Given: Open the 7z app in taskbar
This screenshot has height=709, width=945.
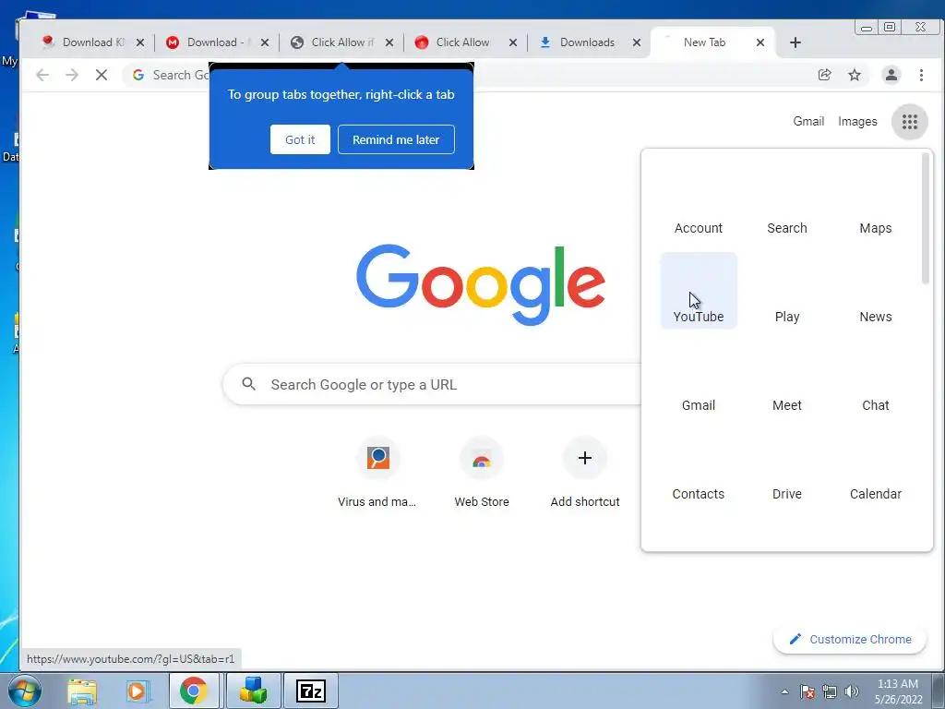Looking at the screenshot, I should [x=311, y=691].
